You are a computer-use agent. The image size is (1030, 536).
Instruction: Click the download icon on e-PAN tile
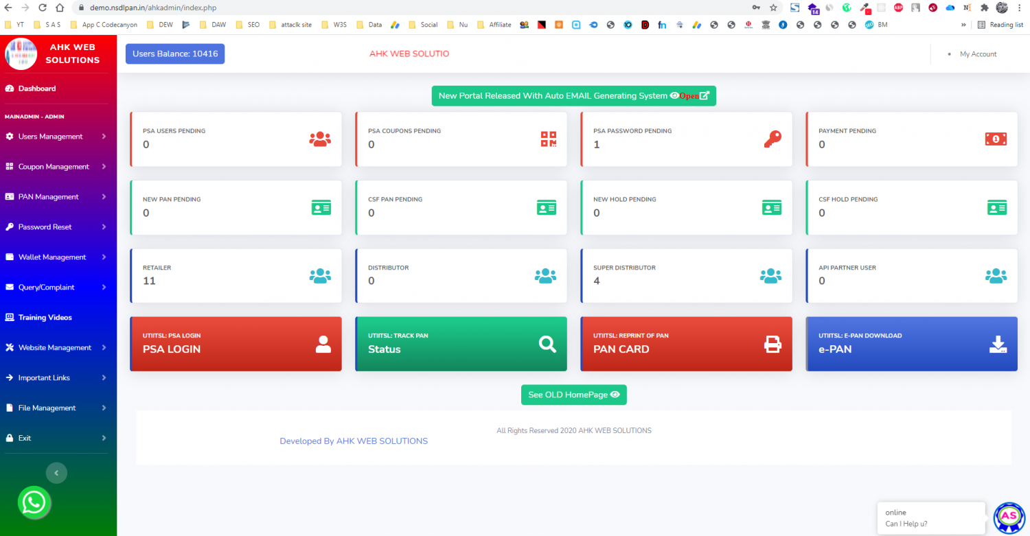(x=997, y=345)
